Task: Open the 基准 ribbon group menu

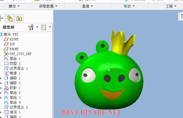Action: tap(87, 6)
